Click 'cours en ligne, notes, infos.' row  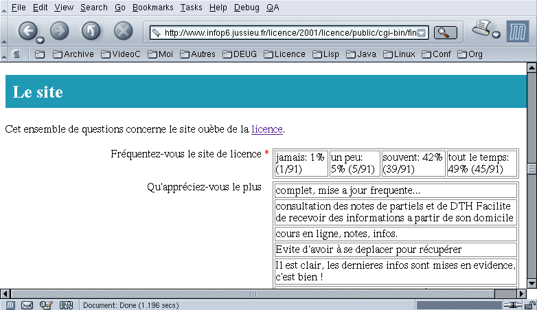[x=396, y=234]
